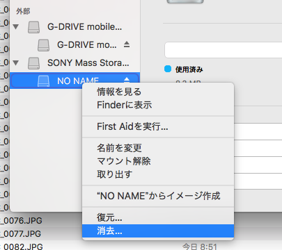Click the G-DRIVE mobile parent disk icon
This screenshot has height=250, width=282.
click(34, 27)
